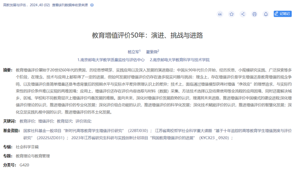Click the 专题 value 教育理论与教育管理
This screenshot has width=296, height=169.
point(33,156)
